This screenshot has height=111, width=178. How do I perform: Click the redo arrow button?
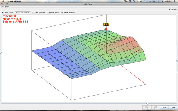click(155, 107)
